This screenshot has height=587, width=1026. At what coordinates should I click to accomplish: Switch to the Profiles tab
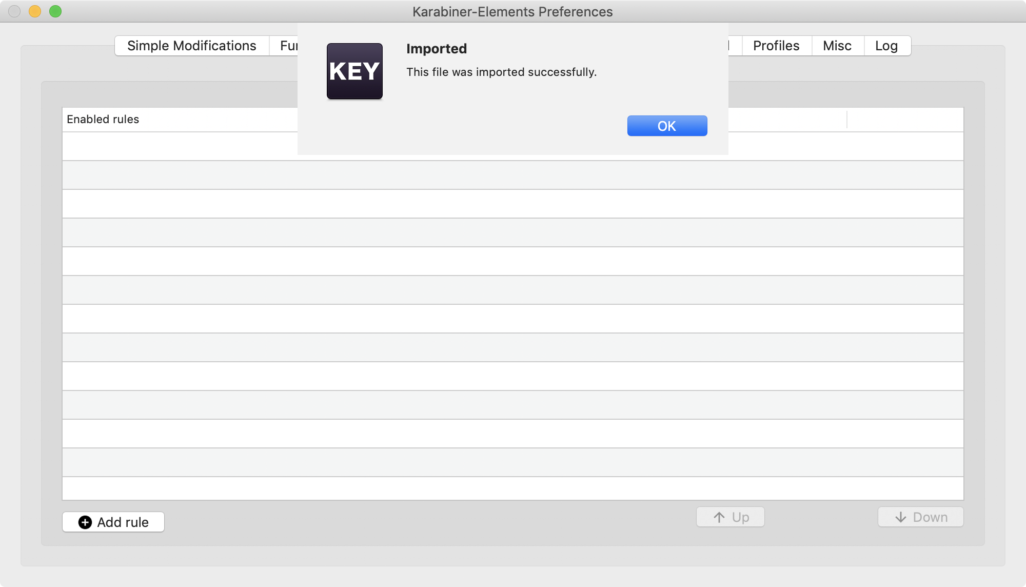tap(776, 46)
